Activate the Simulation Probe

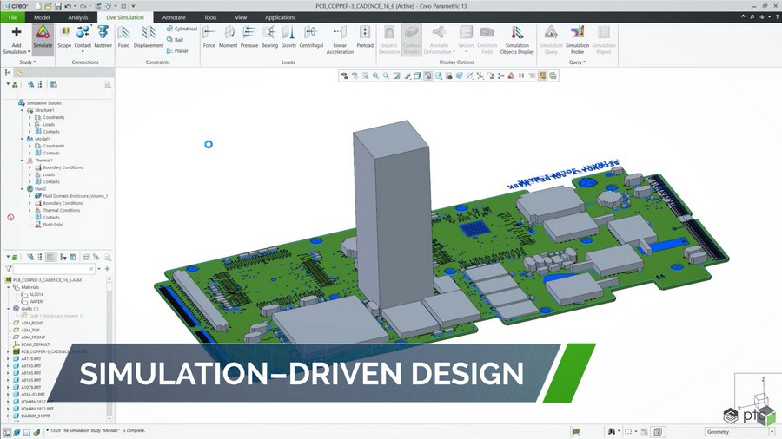point(577,40)
